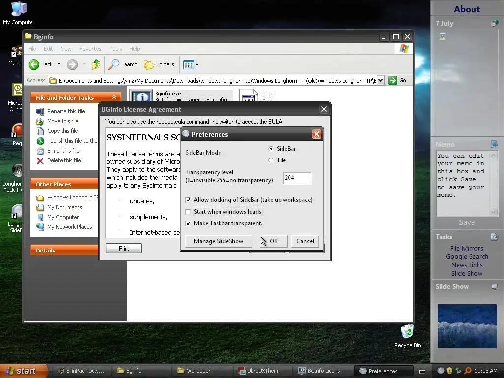Toggle the Folders pane button
This screenshot has height=378, width=504.
tap(159, 64)
